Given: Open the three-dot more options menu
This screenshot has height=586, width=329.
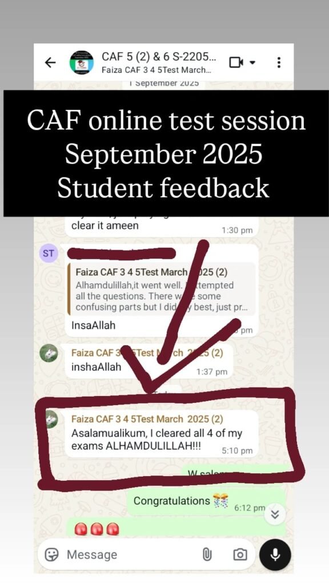Looking at the screenshot, I should (279, 62).
